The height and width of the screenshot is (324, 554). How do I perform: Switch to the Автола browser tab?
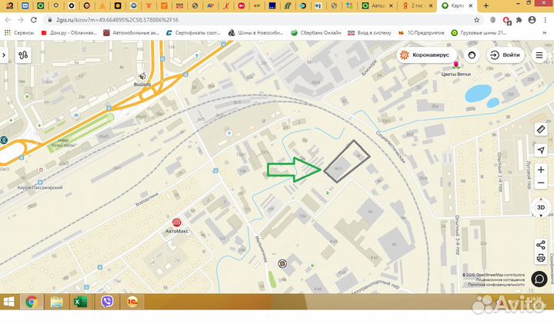coord(377,5)
